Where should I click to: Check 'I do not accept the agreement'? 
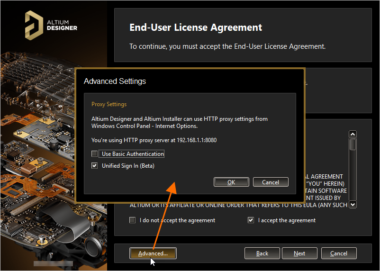point(132,220)
